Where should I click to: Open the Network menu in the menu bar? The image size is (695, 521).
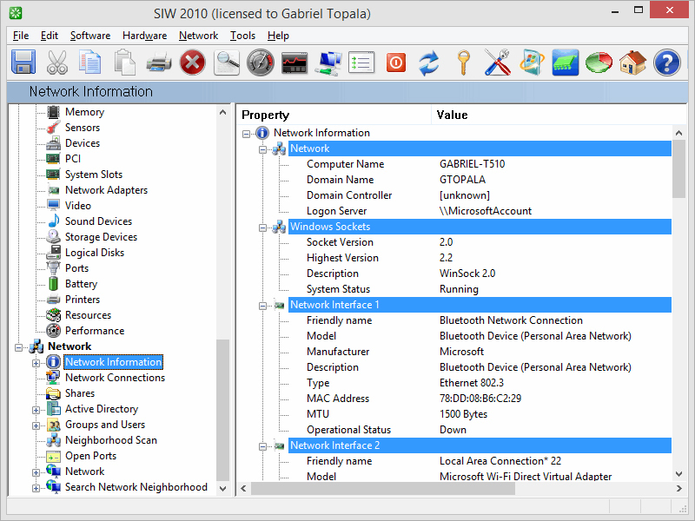pos(199,36)
